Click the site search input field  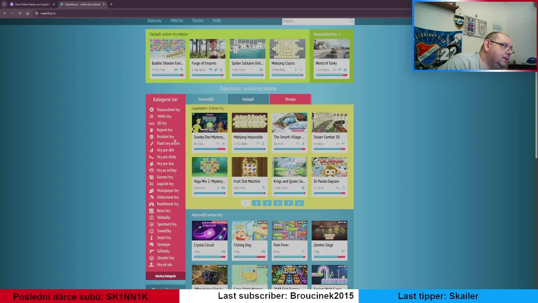[315, 21]
